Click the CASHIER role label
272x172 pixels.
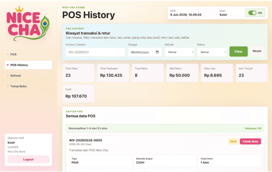[13, 147]
